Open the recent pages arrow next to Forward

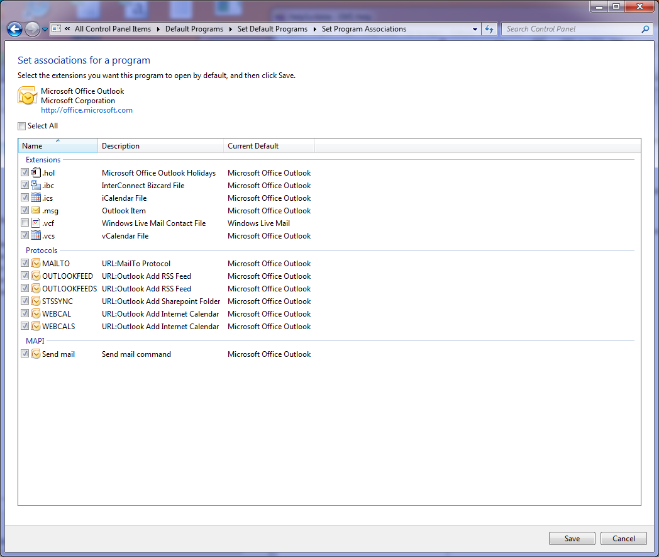click(x=45, y=29)
